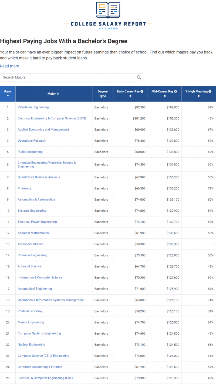Open Information & Computer Science link
This screenshot has height=386, width=216.
click(x=40, y=278)
